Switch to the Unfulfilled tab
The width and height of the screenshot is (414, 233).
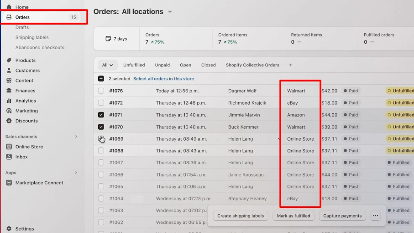point(134,65)
